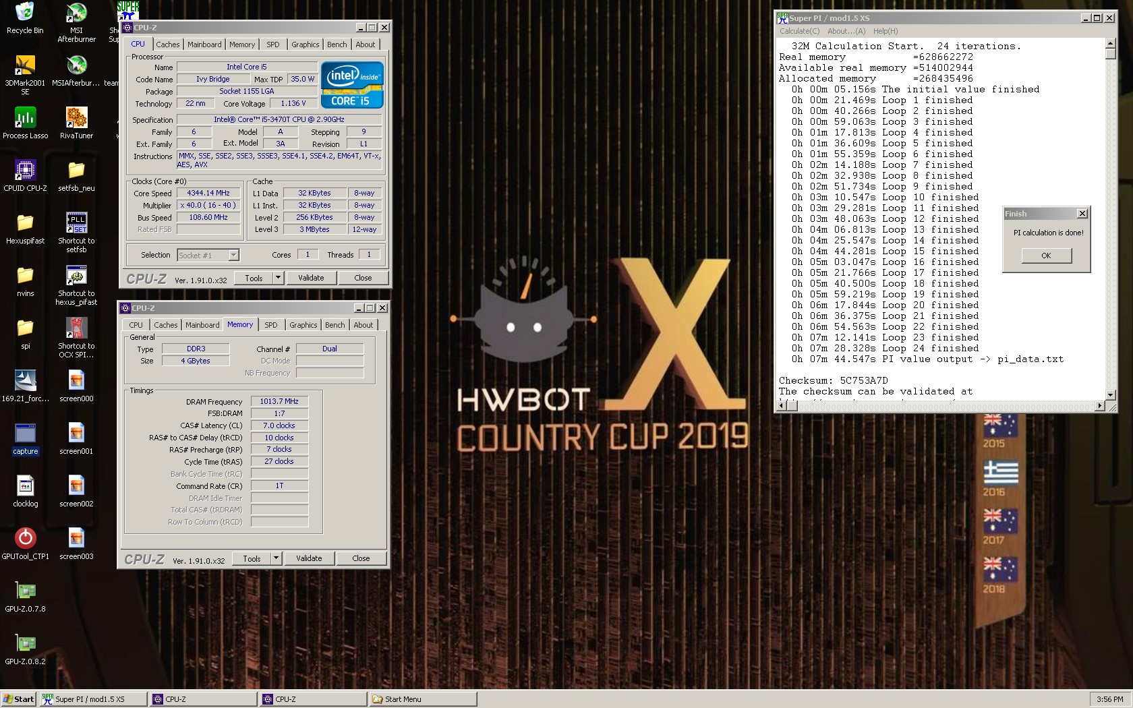Open screen000 image file icon
Image resolution: width=1133 pixels, height=708 pixels.
coord(76,386)
